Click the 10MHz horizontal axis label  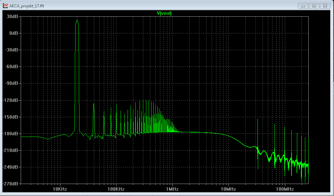point(228,189)
